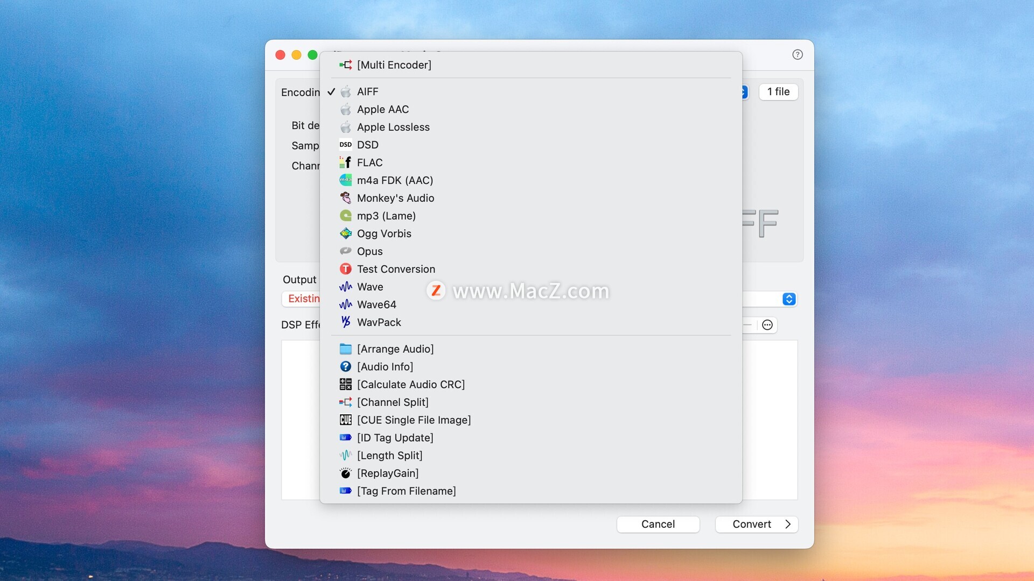
Task: Click the WavPack icon
Action: 345,322
